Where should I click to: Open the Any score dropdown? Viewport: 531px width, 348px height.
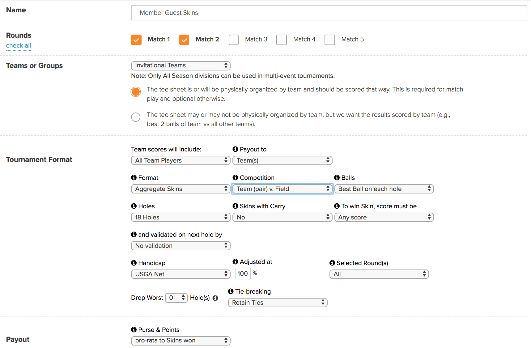(384, 217)
